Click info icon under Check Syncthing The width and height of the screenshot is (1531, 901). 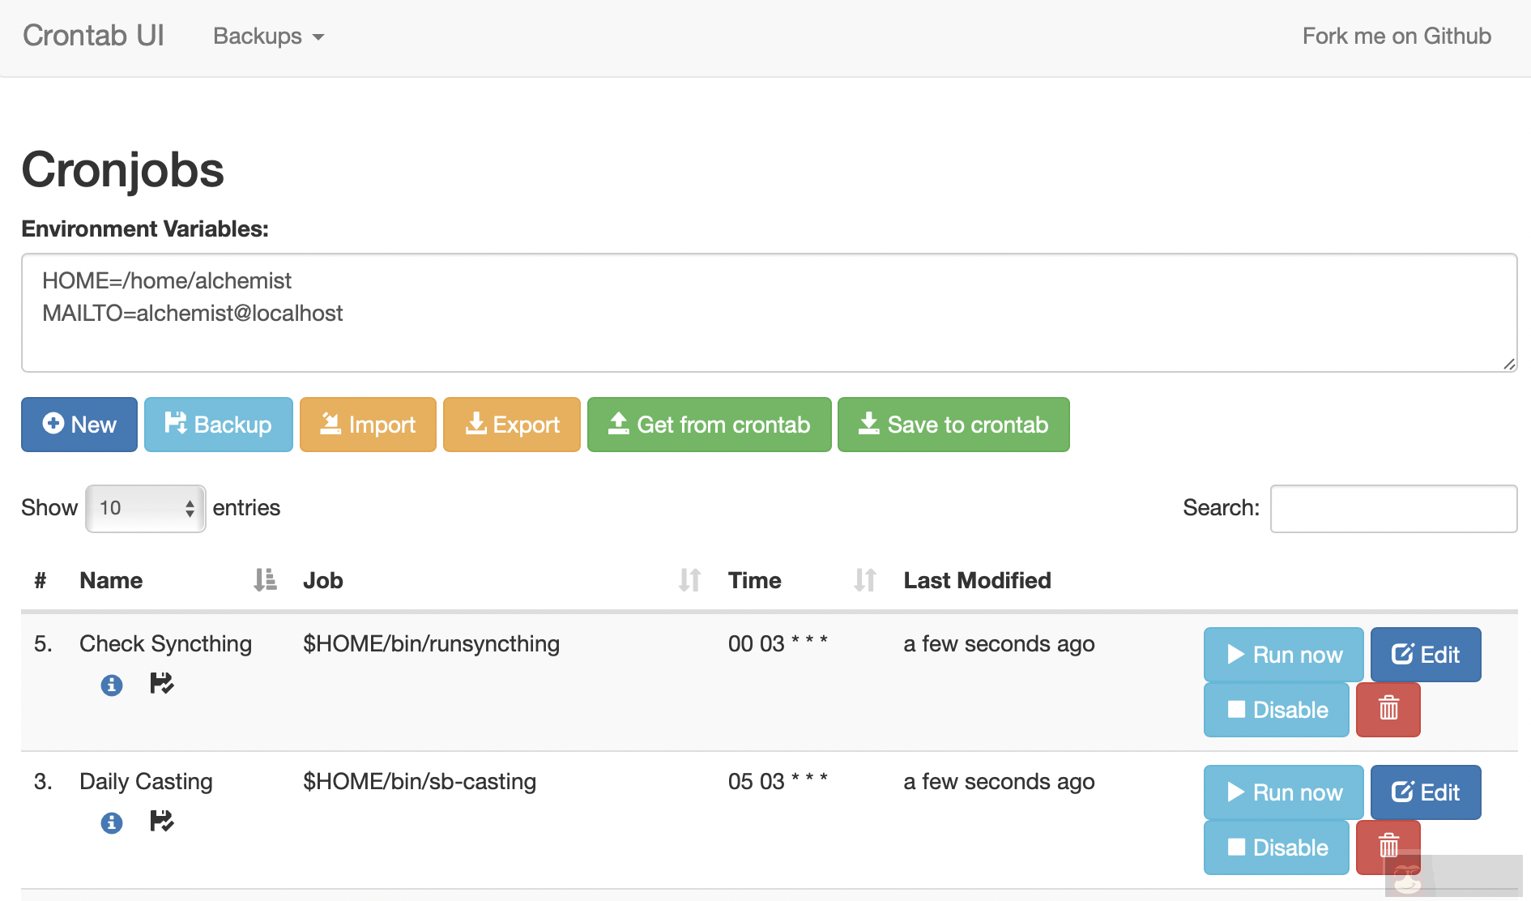[112, 685]
